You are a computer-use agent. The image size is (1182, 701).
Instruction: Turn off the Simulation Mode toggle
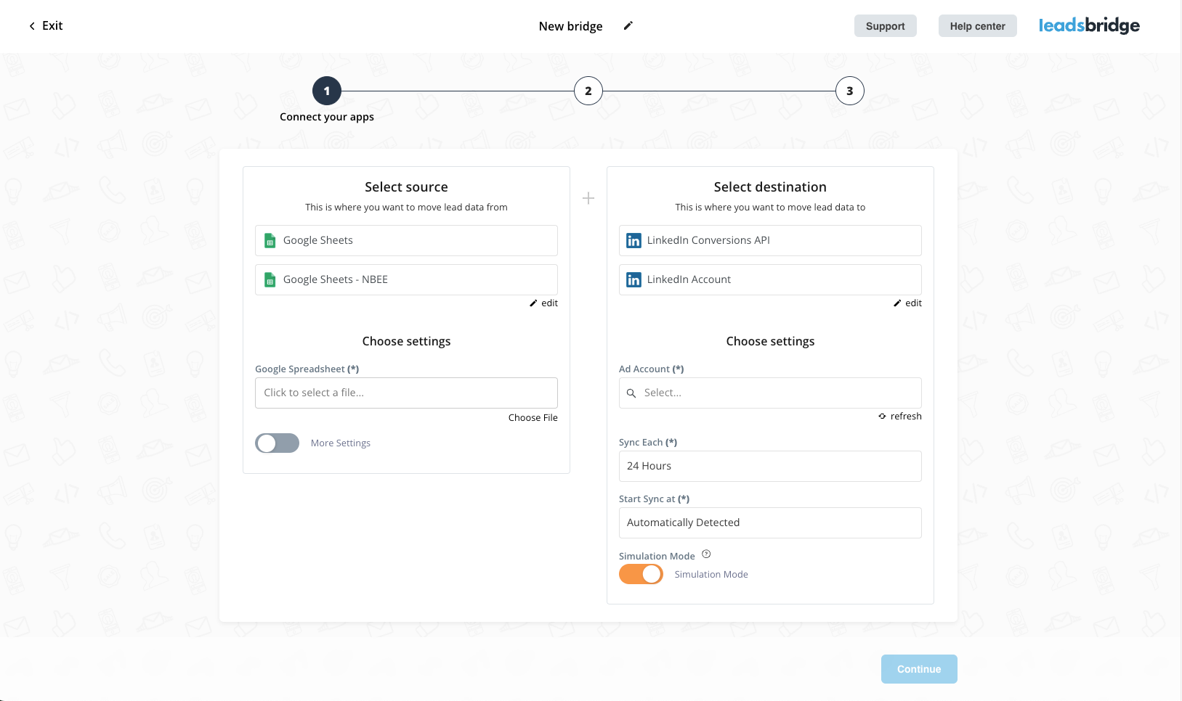point(641,575)
